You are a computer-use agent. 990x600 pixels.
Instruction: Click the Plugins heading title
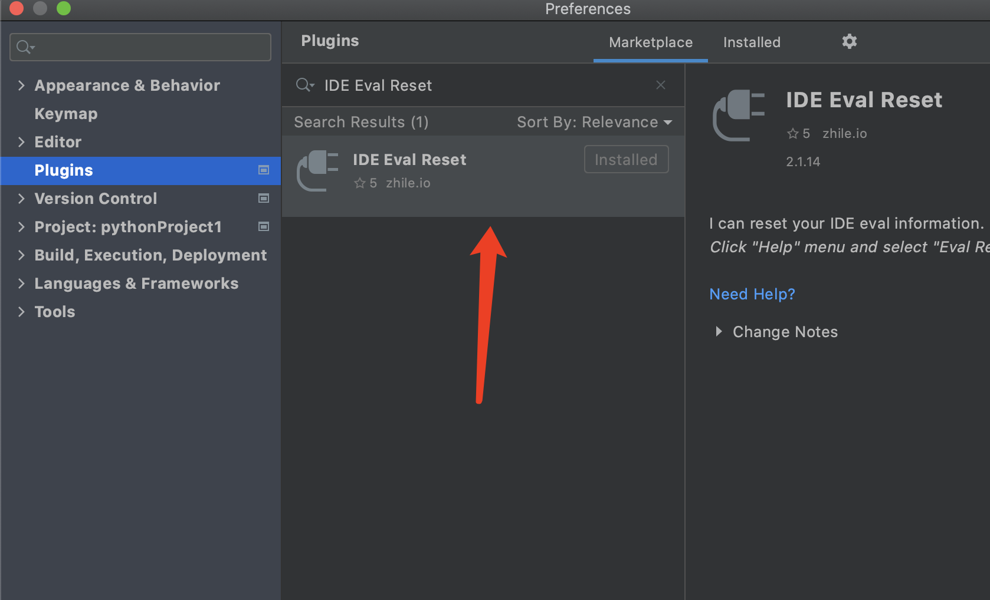[330, 41]
